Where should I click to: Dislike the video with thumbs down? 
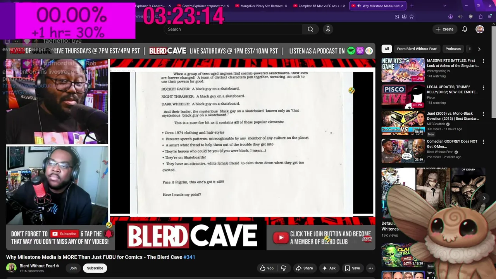point(284,268)
